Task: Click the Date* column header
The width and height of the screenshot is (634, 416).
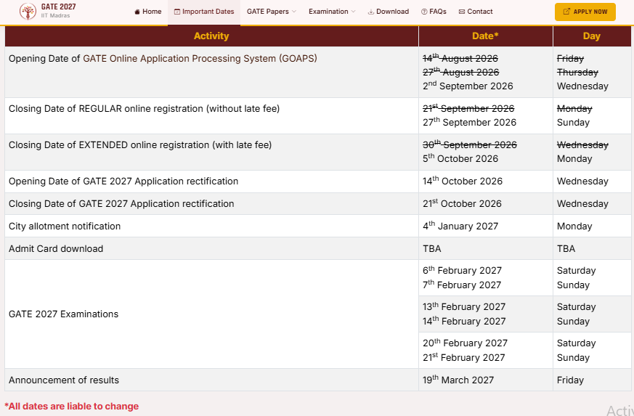Action: point(486,36)
